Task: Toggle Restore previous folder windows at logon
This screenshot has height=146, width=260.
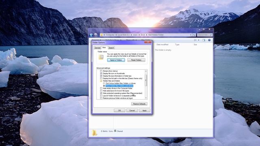Action: click(101, 98)
